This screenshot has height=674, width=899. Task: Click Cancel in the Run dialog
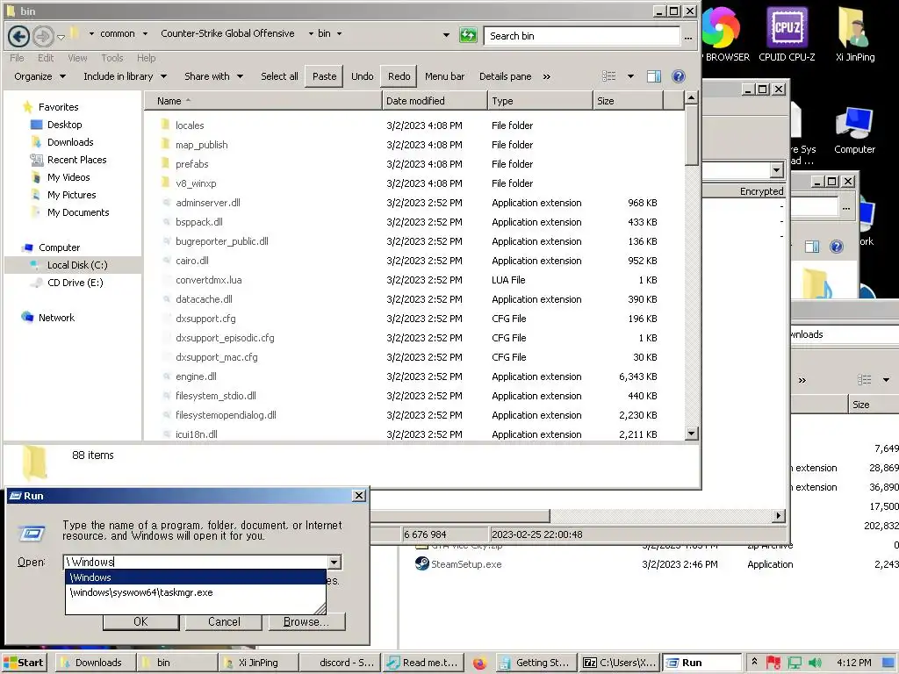(x=224, y=622)
